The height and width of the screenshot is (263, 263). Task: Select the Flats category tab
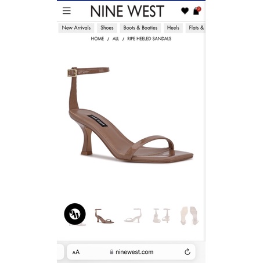click(x=196, y=28)
